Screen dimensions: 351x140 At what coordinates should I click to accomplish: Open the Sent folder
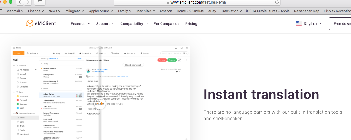point(20,122)
